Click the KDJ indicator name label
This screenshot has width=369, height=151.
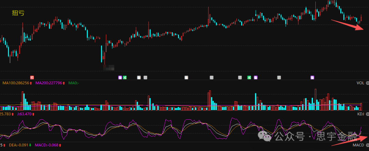click(360, 114)
